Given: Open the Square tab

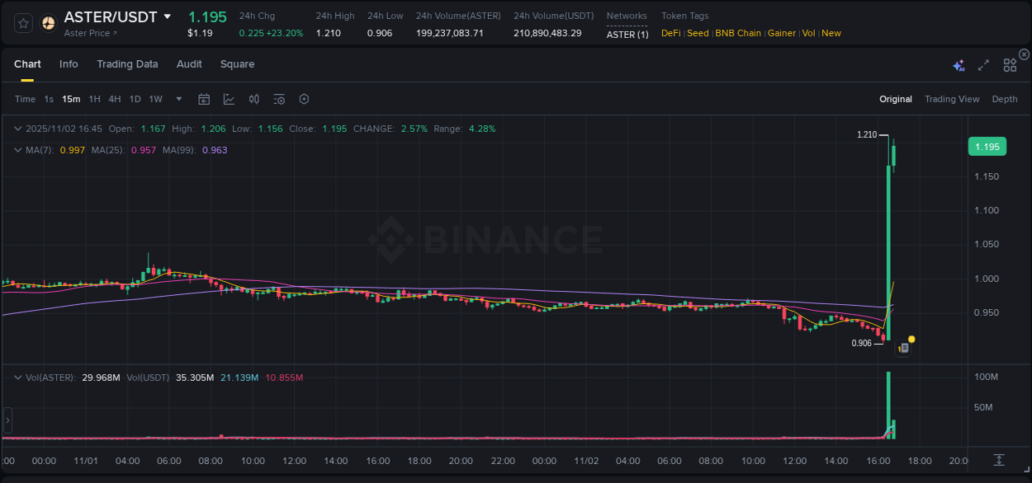Looking at the screenshot, I should [x=237, y=63].
